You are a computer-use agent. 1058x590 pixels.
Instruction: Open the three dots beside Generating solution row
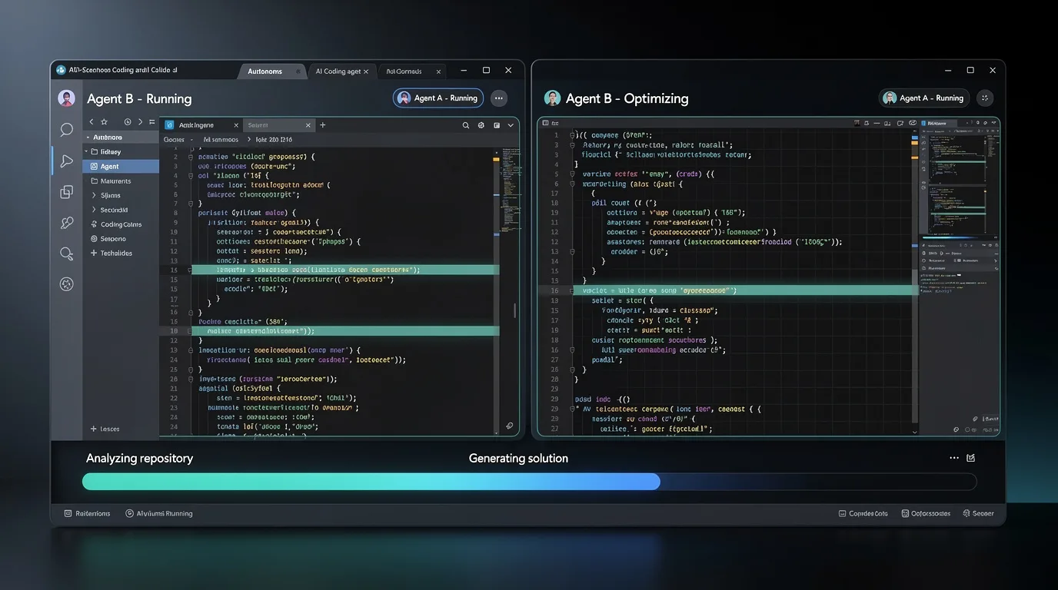(x=954, y=458)
